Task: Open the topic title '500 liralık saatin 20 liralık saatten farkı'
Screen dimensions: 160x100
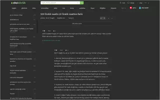Action: 62,14
